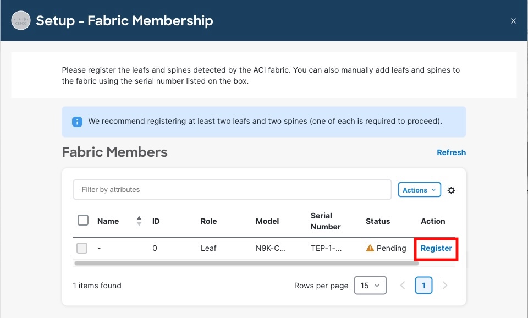
Task: Open the Actions dropdown menu
Action: pos(419,190)
